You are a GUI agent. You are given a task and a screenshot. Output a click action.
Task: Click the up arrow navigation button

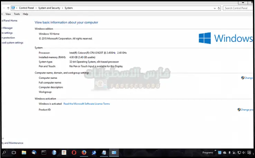8,8
